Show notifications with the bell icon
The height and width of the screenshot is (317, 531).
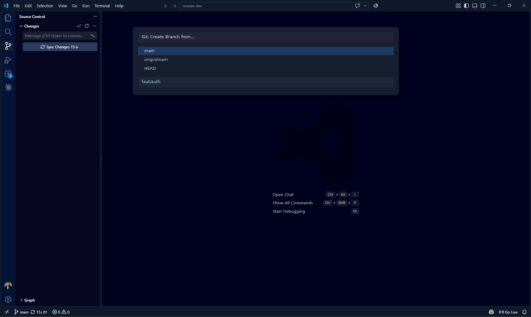pyautogui.click(x=524, y=312)
